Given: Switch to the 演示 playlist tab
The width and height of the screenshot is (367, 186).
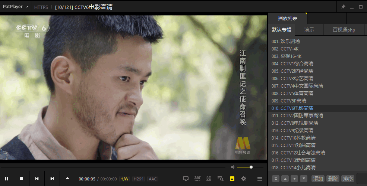Looking at the screenshot, I should coord(309,30).
